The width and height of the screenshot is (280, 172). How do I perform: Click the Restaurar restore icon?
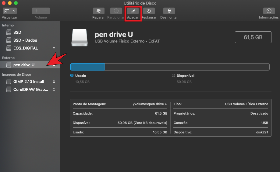click(x=149, y=11)
